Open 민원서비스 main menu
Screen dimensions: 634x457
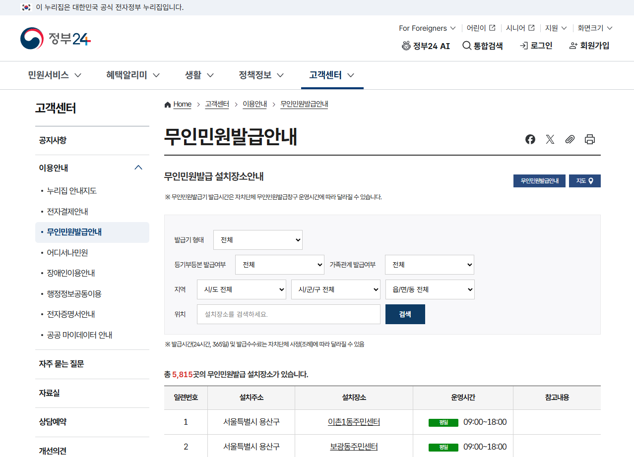click(55, 75)
